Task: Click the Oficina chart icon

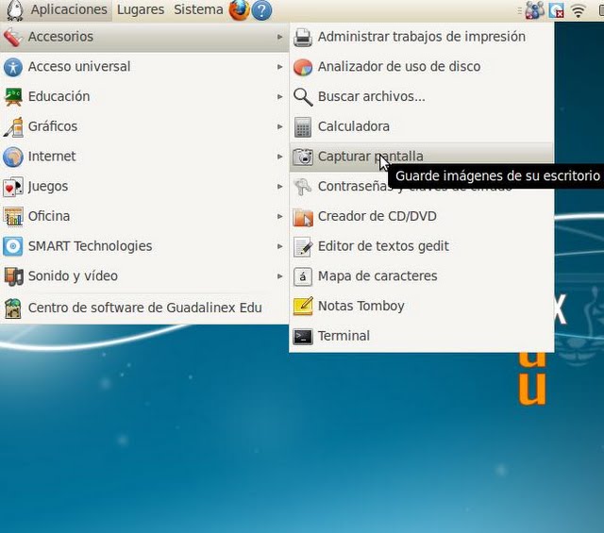Action: click(x=13, y=217)
